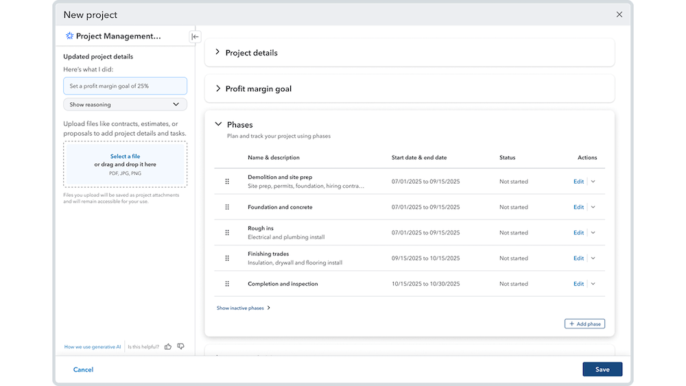Open actions dropdown for Foundation and concrete
686x386 pixels.
pyautogui.click(x=593, y=207)
